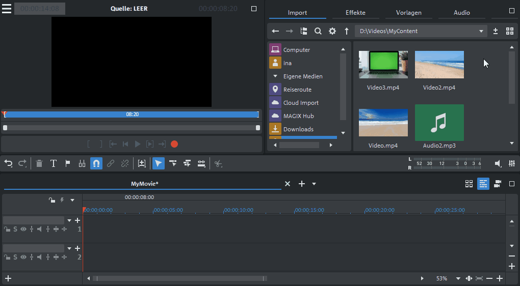The height and width of the screenshot is (286, 520).
Task: Toggle solo (S) on track 2
Action: tap(15, 257)
